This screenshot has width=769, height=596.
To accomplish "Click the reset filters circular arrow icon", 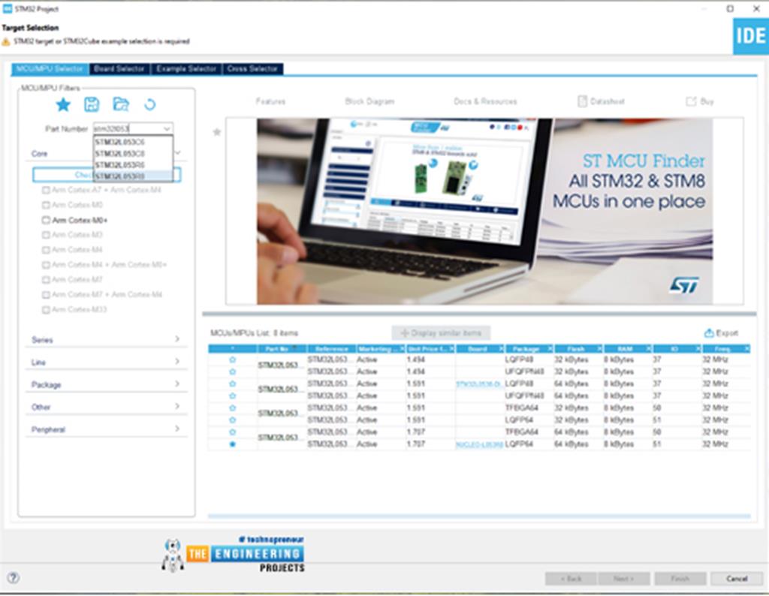I will click(149, 104).
